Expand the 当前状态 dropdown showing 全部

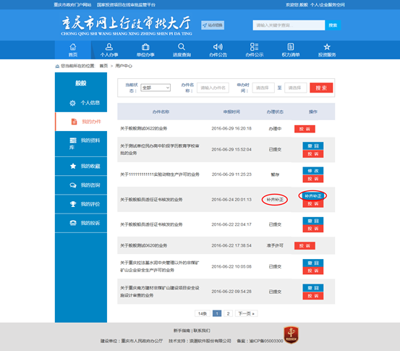pos(156,88)
